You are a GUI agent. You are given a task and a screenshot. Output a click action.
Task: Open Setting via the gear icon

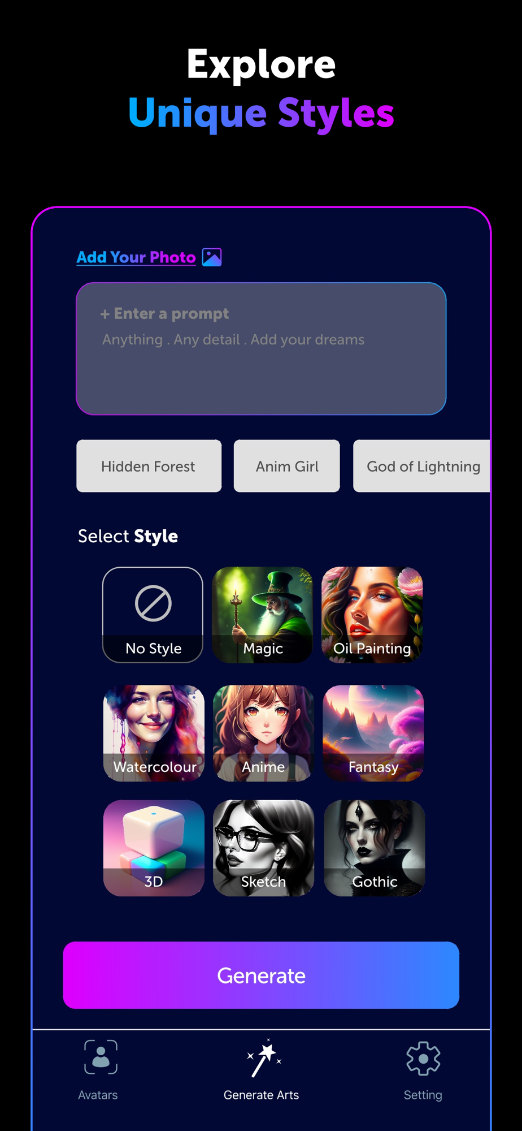pos(423,1058)
